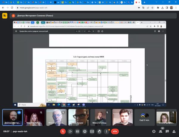
Task: Open a new browser tab with plus
Action: click(x=144, y=2)
